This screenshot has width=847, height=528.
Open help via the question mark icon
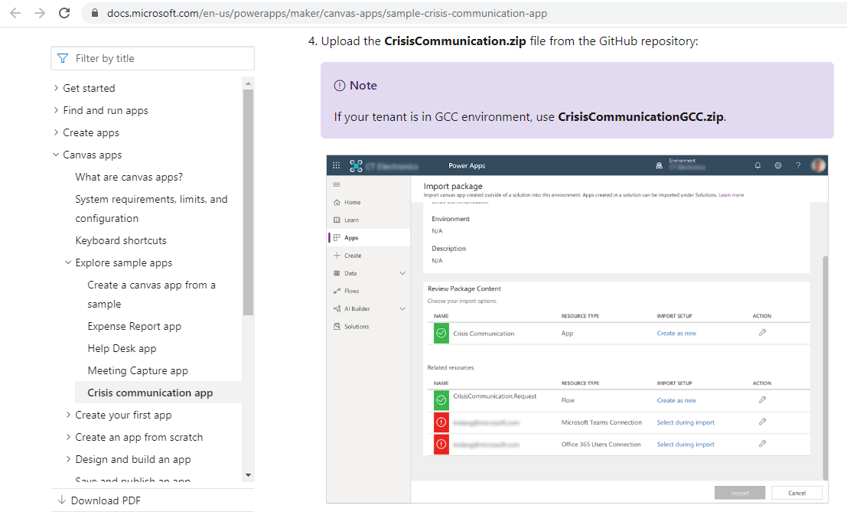tap(798, 165)
